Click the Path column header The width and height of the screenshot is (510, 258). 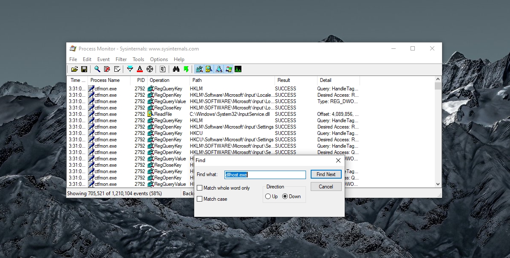(232, 80)
